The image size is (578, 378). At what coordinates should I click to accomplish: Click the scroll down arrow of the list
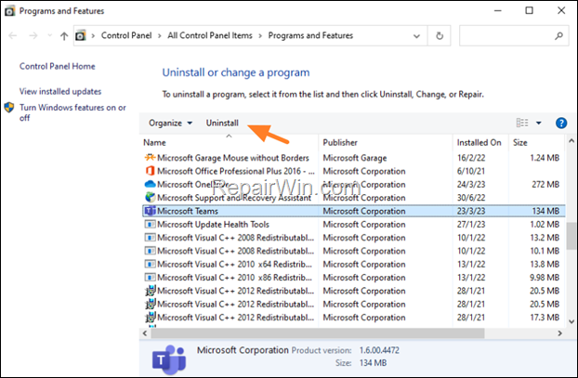click(571, 321)
